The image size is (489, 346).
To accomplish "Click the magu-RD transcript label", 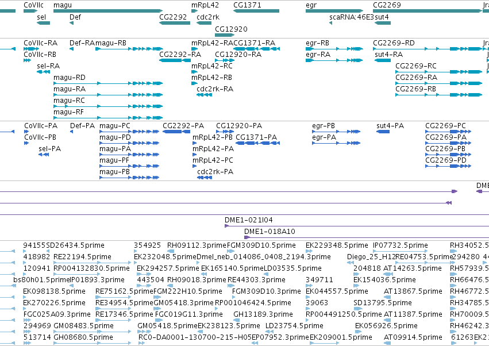I will pyautogui.click(x=70, y=78).
